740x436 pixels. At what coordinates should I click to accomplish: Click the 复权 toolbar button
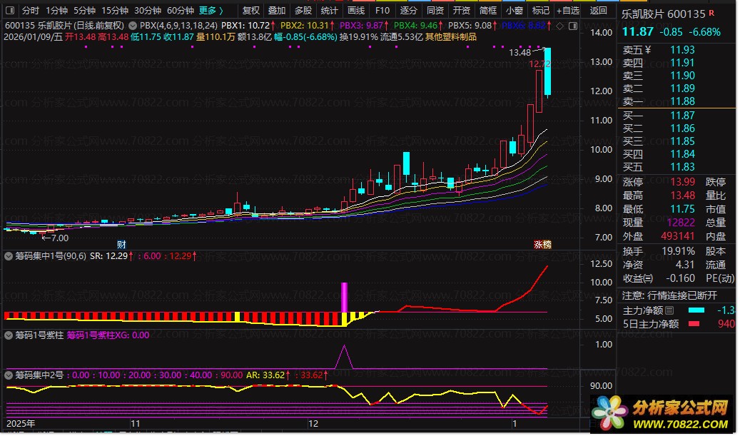pyautogui.click(x=251, y=11)
